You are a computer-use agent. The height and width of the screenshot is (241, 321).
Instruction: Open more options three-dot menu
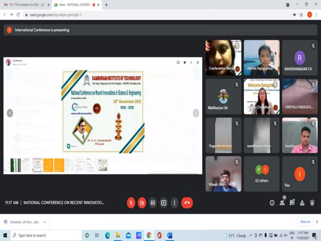174,202
